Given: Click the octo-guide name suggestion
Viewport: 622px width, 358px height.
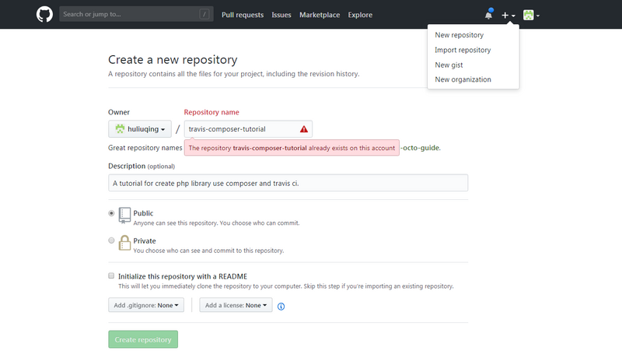Looking at the screenshot, I should click(x=421, y=148).
